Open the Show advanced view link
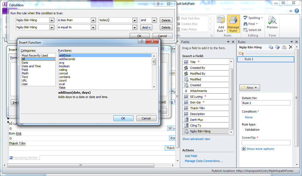 [196, 139]
